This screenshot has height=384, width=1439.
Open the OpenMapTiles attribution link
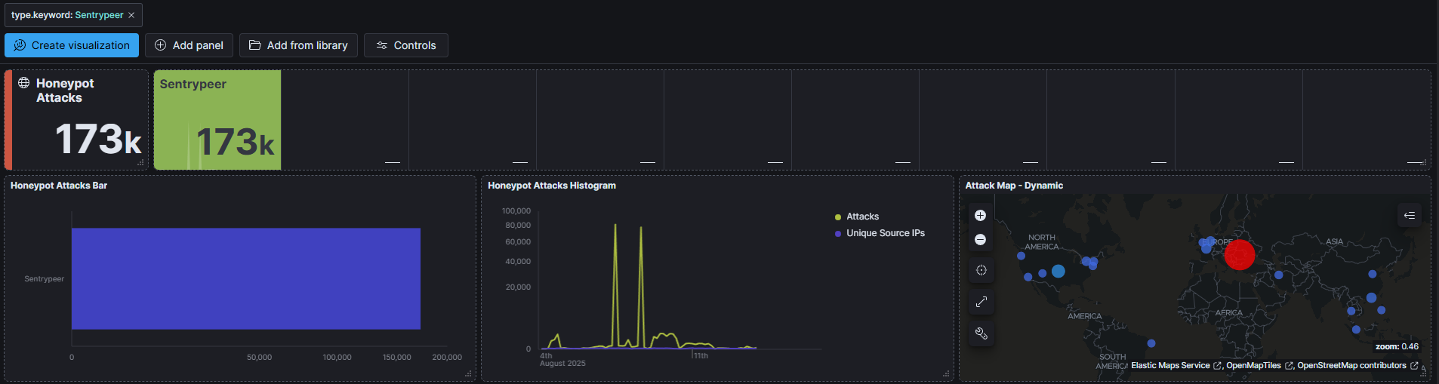[1259, 366]
